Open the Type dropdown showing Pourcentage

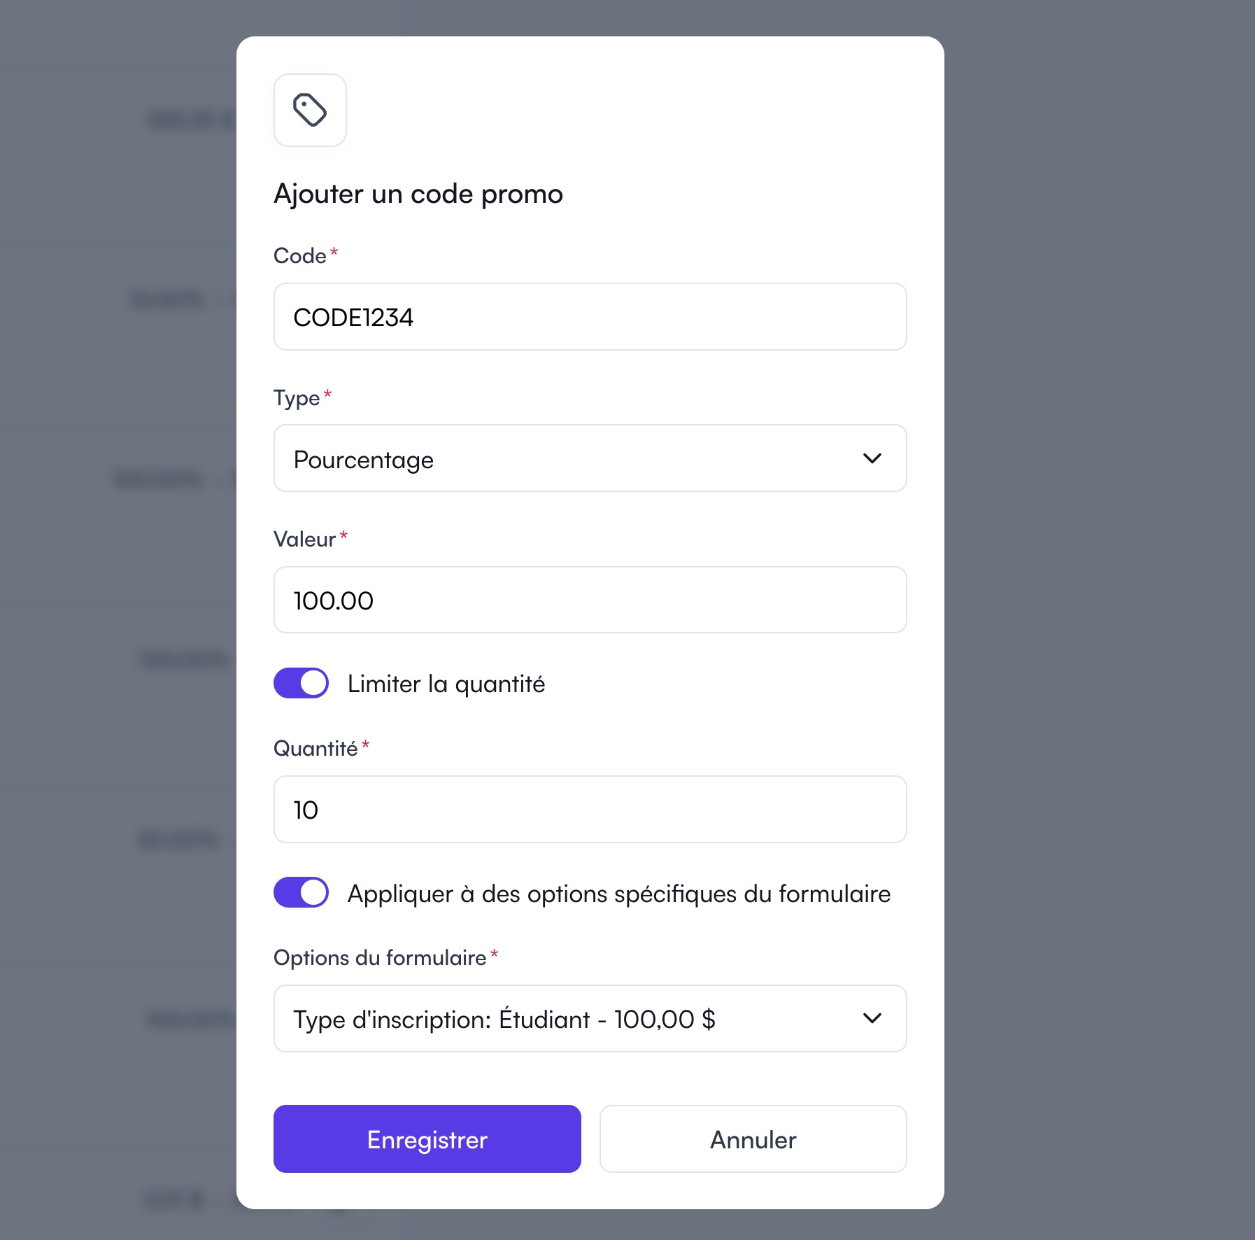pos(589,458)
